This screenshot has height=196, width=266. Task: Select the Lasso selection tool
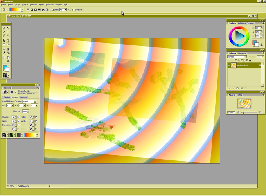point(4,36)
